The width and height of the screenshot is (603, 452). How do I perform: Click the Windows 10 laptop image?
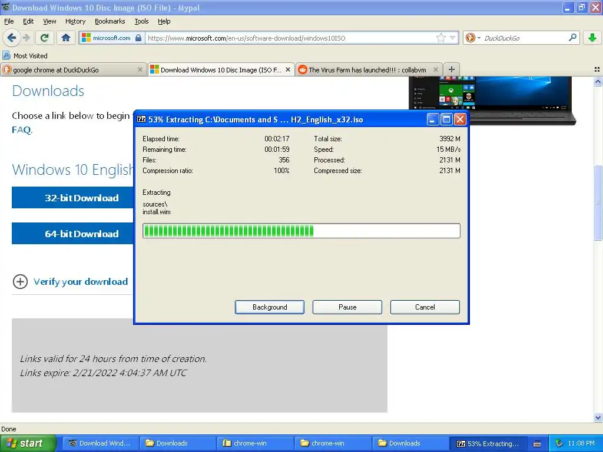click(492, 100)
